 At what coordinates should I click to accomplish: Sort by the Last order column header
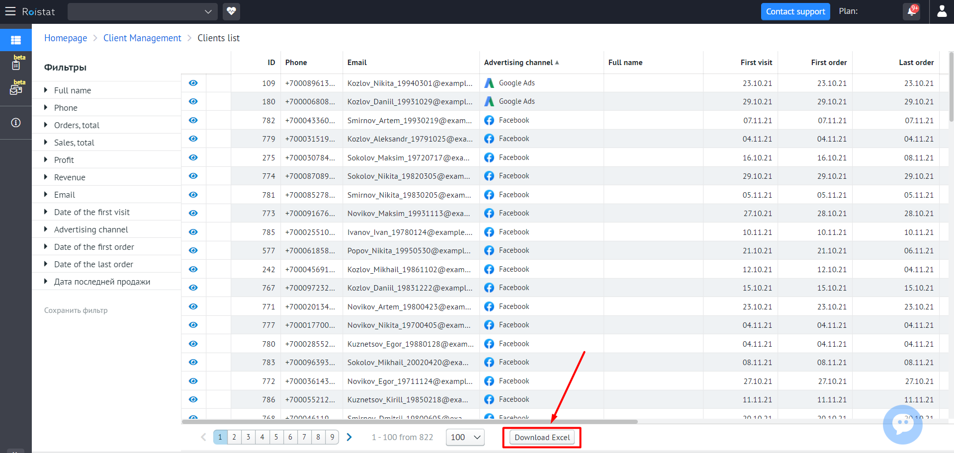tap(916, 63)
